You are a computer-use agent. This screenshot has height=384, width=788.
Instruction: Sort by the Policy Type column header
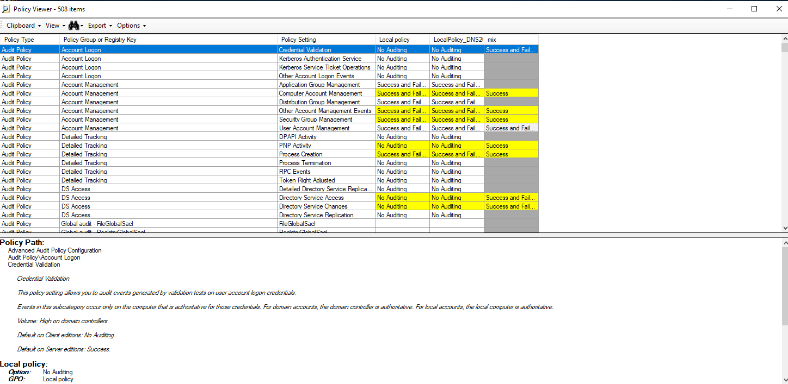(20, 40)
